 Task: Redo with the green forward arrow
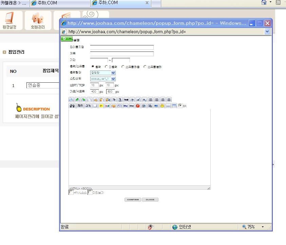(x=83, y=100)
